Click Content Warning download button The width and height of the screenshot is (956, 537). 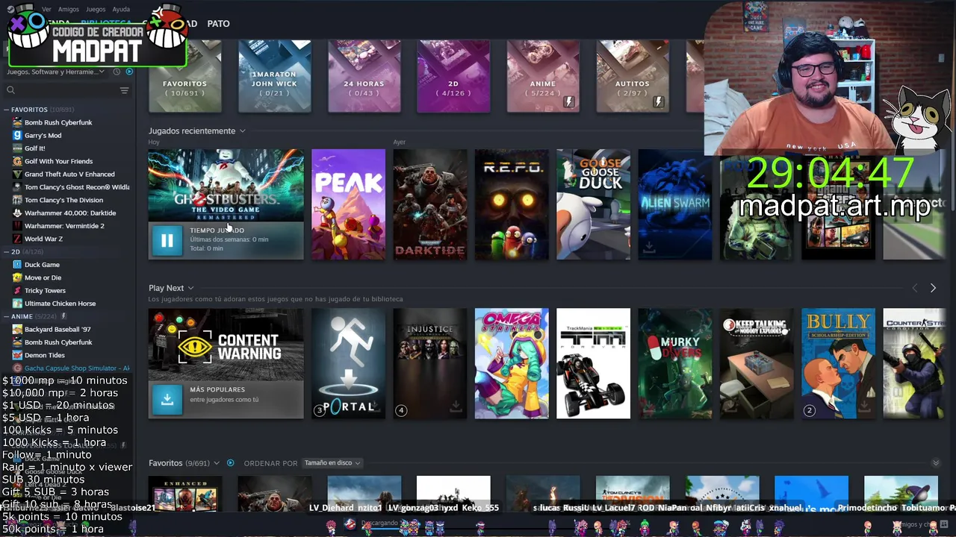167,400
